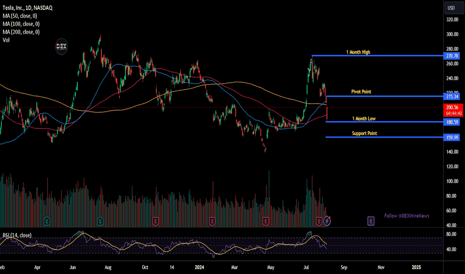Click the red 200.56 current price tag
The width and height of the screenshot is (465, 274).
click(x=453, y=110)
